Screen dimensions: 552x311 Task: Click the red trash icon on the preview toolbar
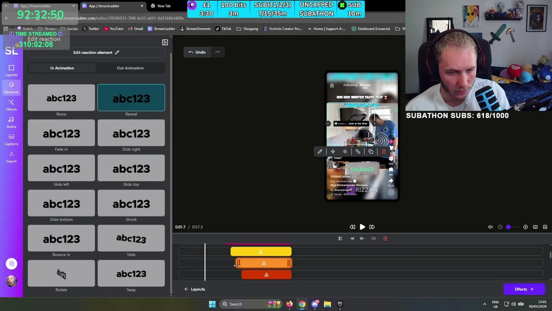click(x=383, y=152)
